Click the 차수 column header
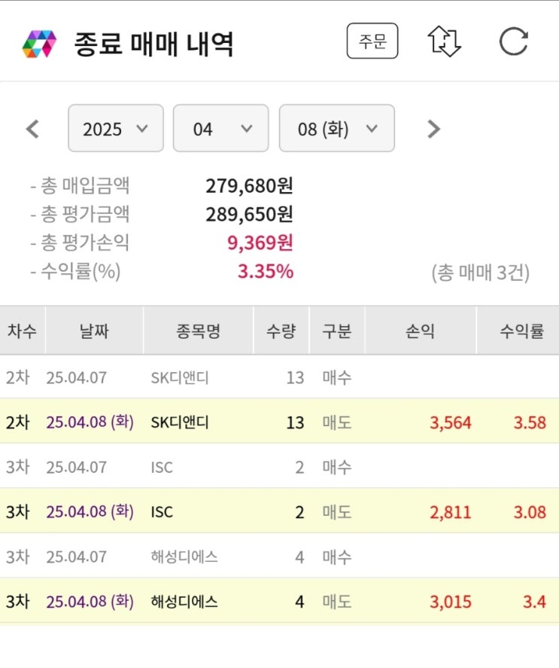The image size is (559, 668). click(23, 331)
